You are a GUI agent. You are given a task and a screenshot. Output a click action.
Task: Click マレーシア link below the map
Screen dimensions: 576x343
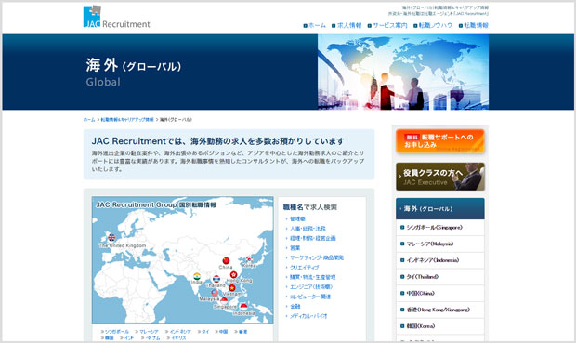tap(149, 332)
